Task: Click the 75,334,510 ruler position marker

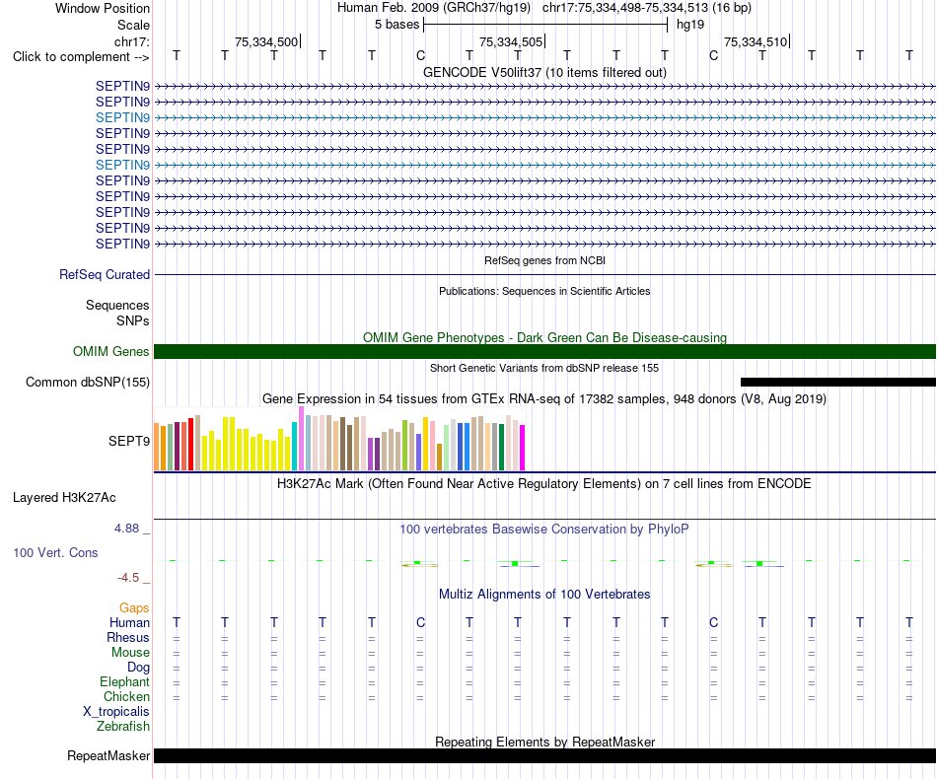Action: pos(757,41)
